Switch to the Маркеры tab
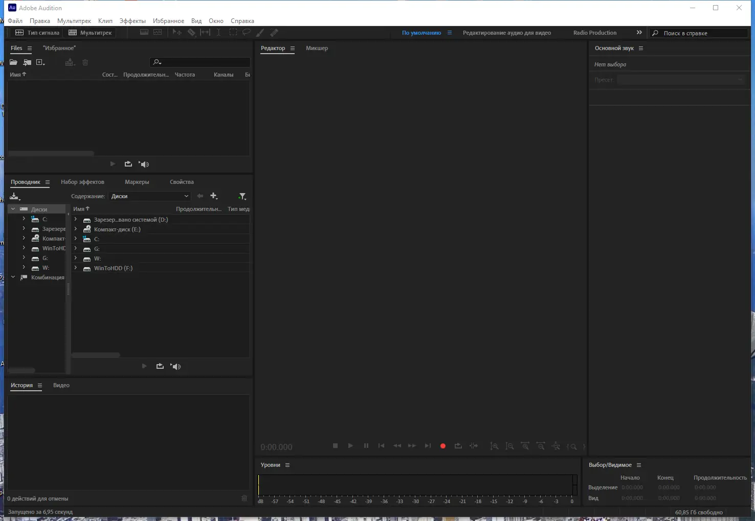The image size is (755, 521). tap(136, 181)
